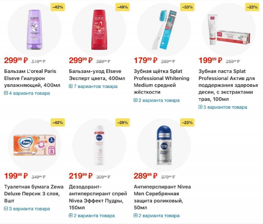The image size is (263, 224).
Task: Click the plus icon beside '7 вариантов товара'
Action: (71, 86)
